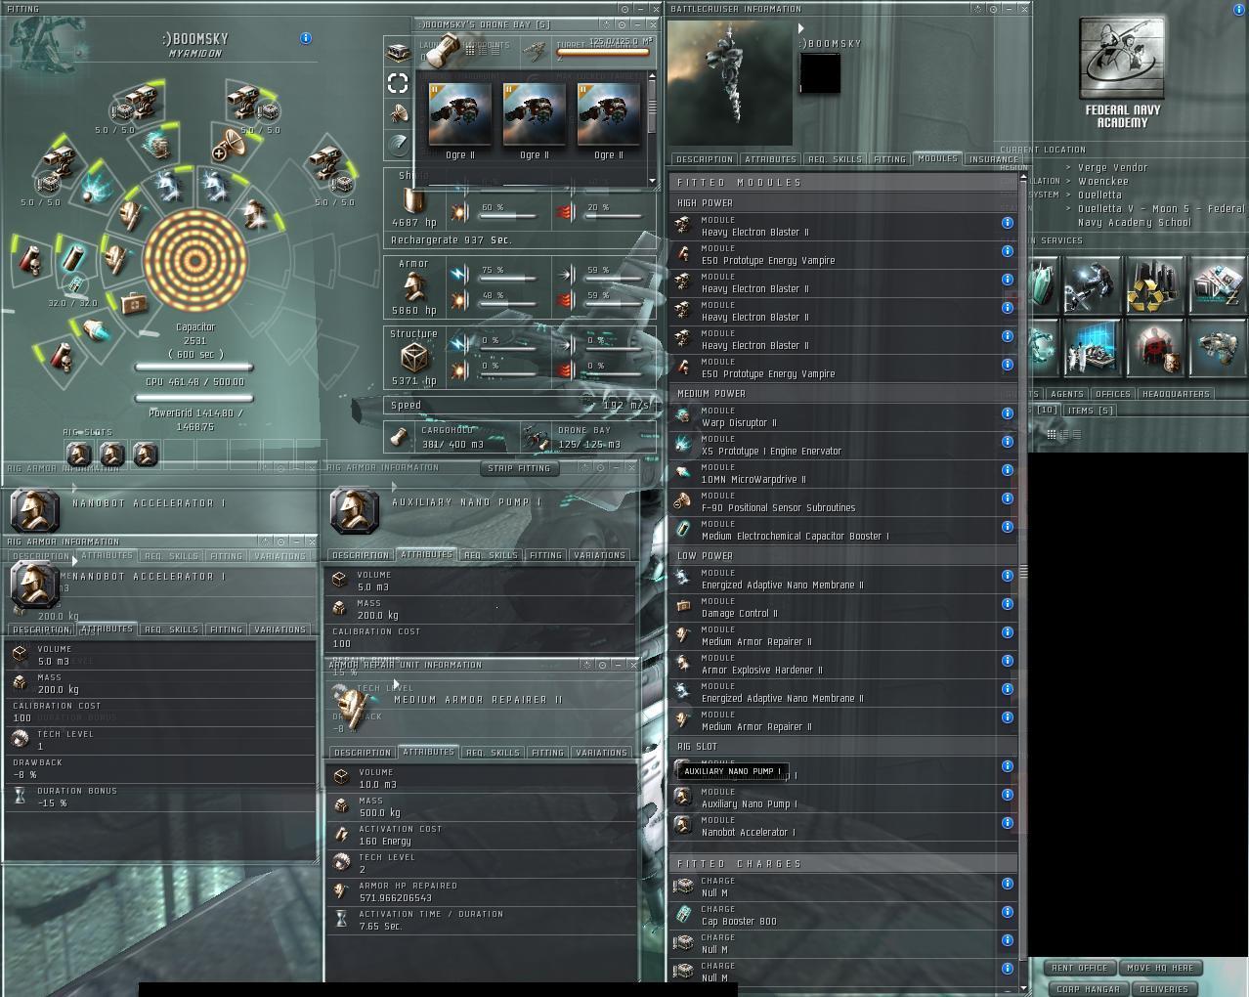
Task: Follow the Verge Vendor region link
Action: 1113,167
